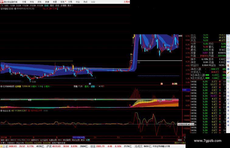The height and width of the screenshot is (148, 230).
Task: Open the 行情 menu
Action: point(24,2)
